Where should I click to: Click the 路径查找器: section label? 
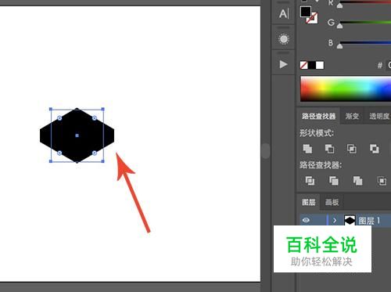pos(321,165)
